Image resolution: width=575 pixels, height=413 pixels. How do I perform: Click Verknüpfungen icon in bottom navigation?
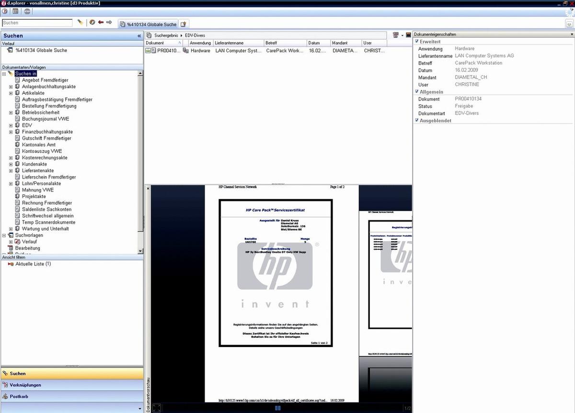click(6, 385)
